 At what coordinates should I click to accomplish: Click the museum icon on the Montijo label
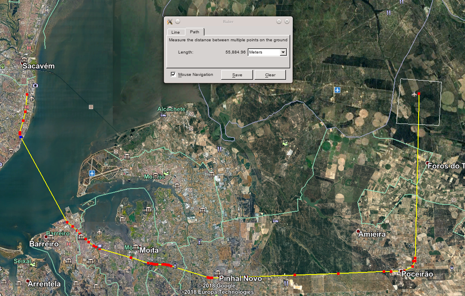155,175
